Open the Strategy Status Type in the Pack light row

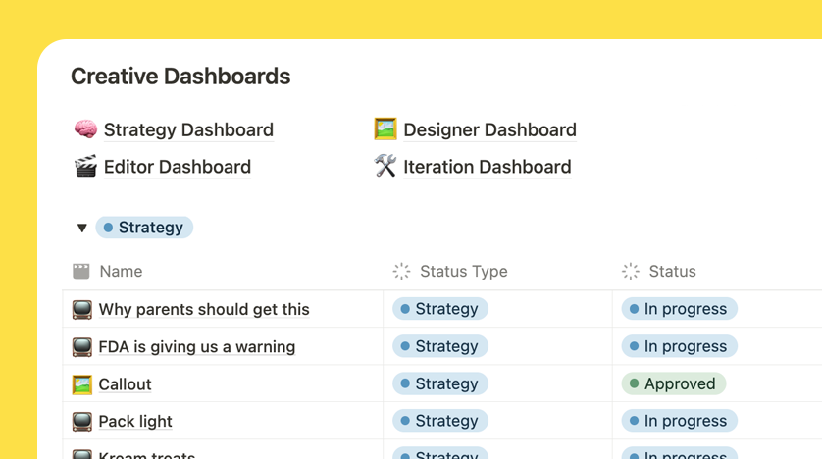(440, 421)
